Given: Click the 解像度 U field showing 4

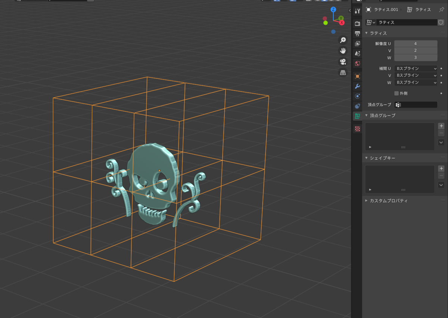Looking at the screenshot, I should pos(416,44).
